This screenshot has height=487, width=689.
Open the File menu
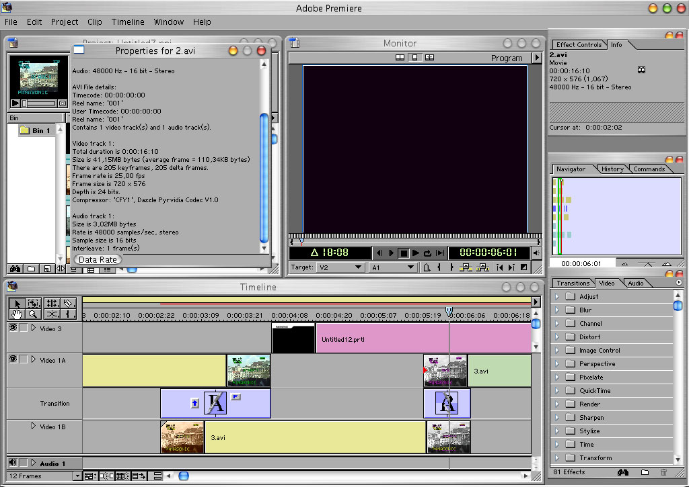pyautogui.click(x=11, y=22)
